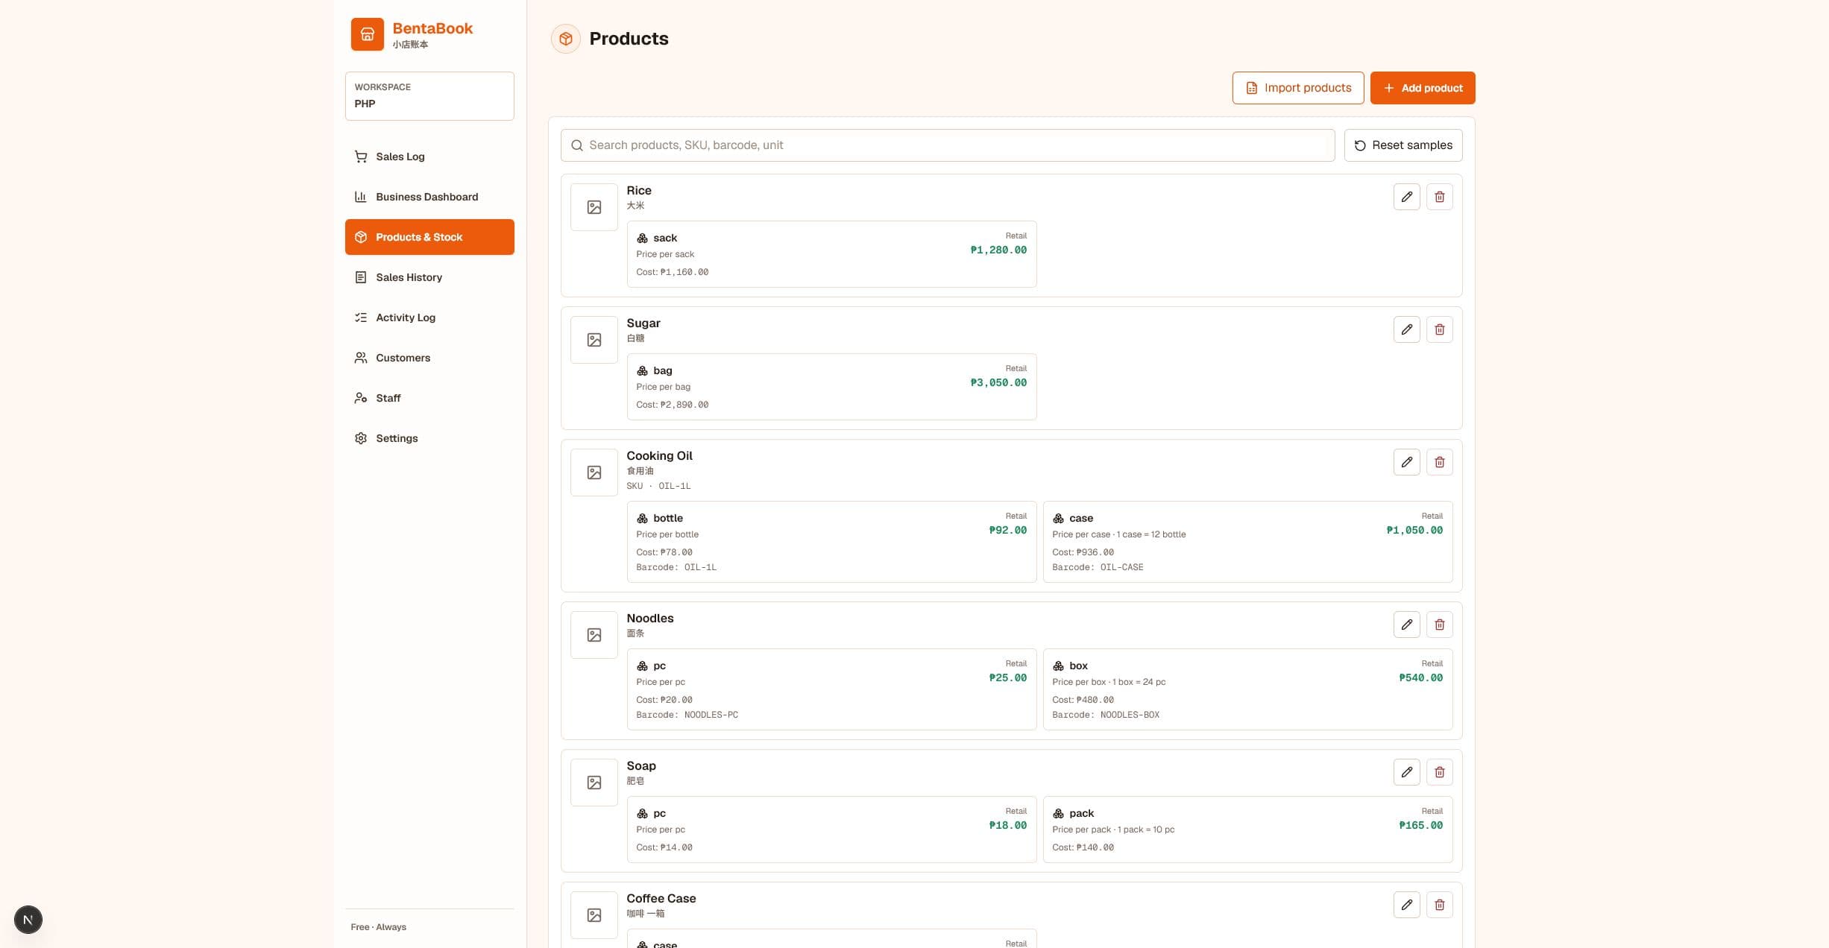The image size is (1829, 948).
Task: Click the Noodles product name
Action: (649, 619)
